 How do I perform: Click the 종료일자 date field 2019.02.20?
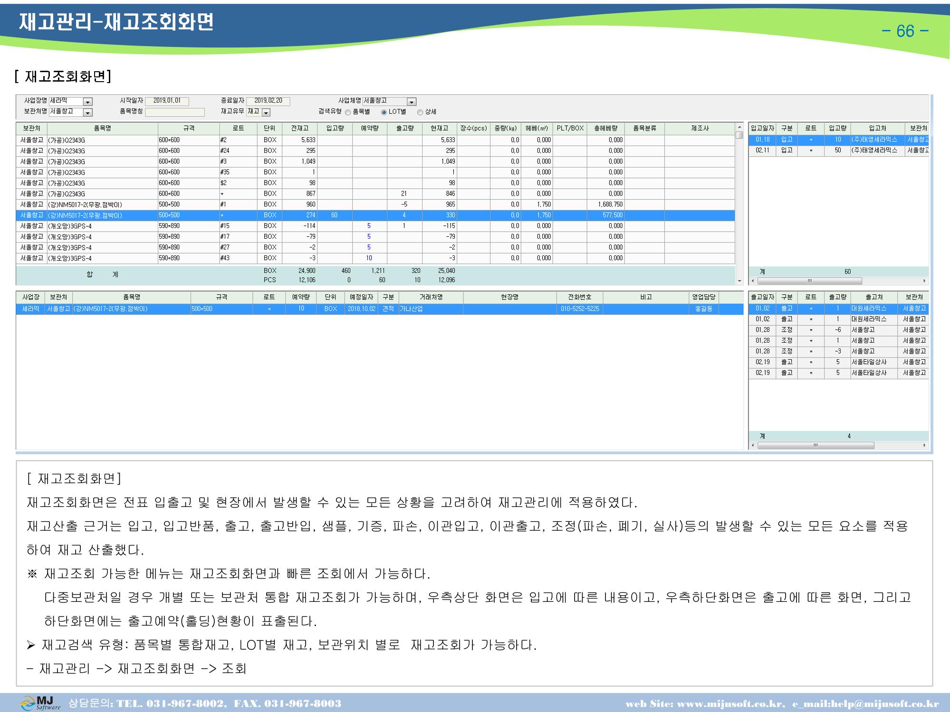pos(268,101)
